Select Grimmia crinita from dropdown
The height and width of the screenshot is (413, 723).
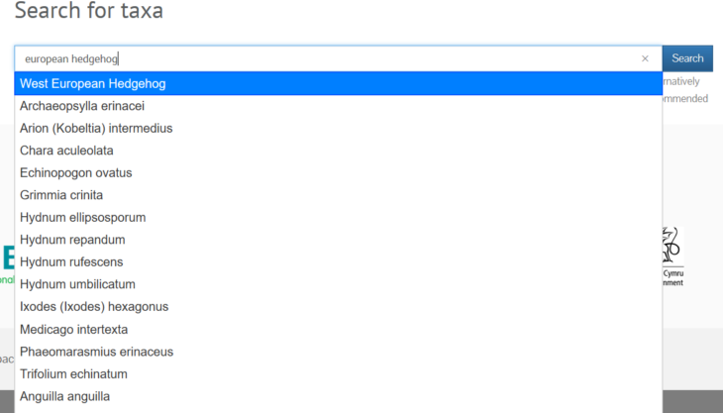[x=339, y=195]
